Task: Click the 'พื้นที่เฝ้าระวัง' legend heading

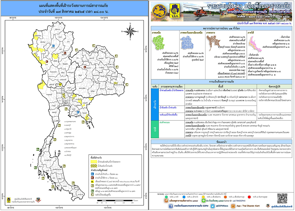Action: 96,158
